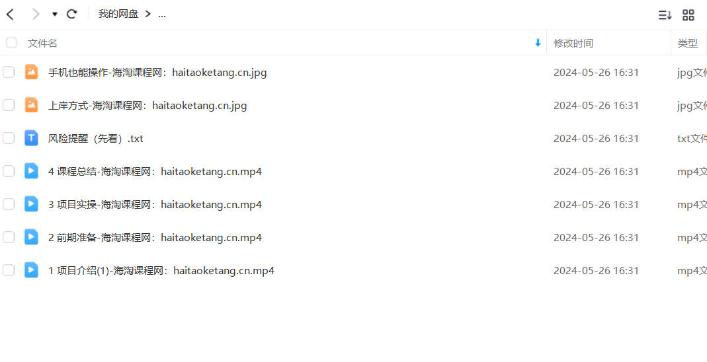Go back with the left arrow

tap(11, 15)
